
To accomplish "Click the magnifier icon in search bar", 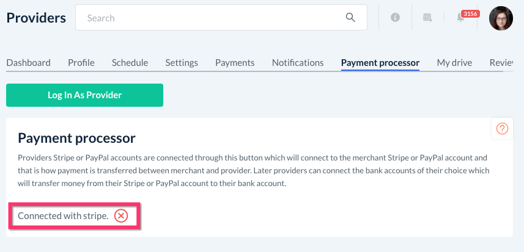I will pyautogui.click(x=350, y=18).
